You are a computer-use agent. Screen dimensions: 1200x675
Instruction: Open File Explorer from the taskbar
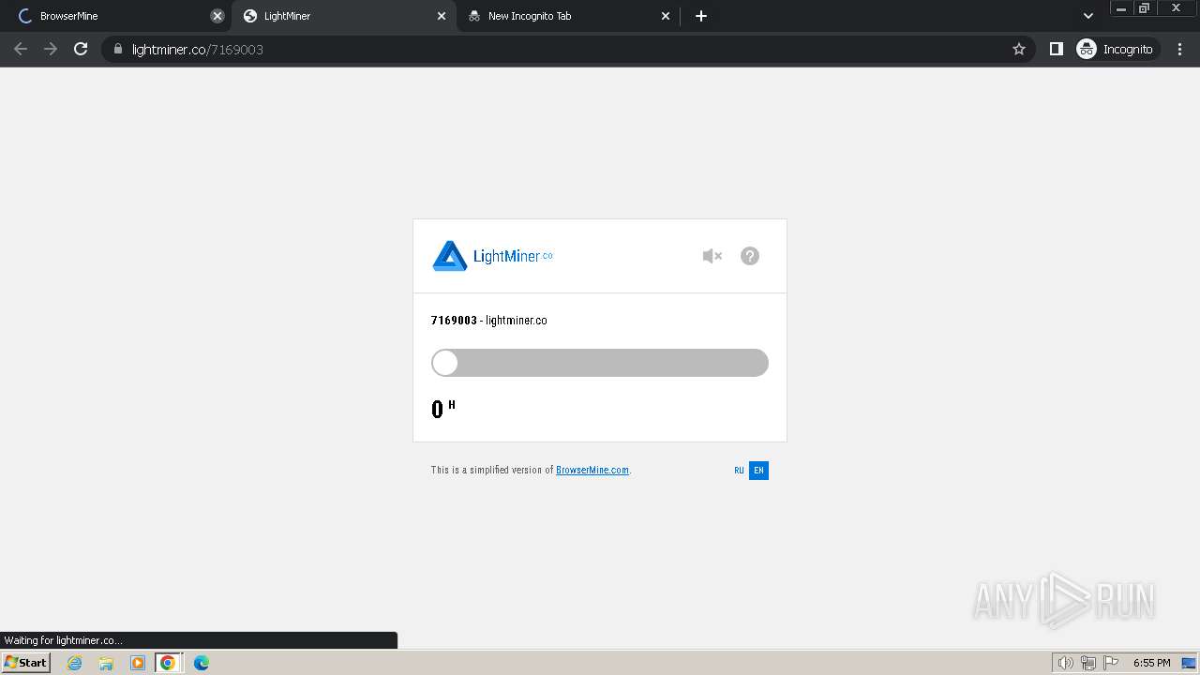pos(106,663)
